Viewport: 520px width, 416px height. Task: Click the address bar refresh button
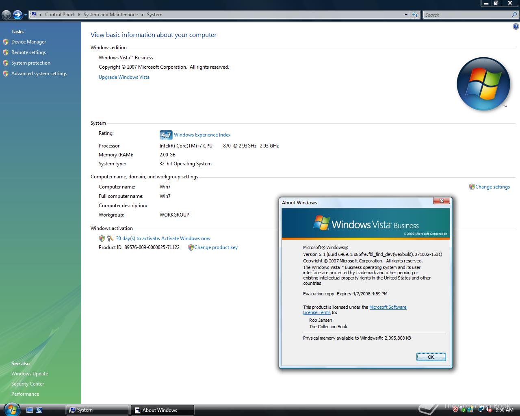coord(415,15)
